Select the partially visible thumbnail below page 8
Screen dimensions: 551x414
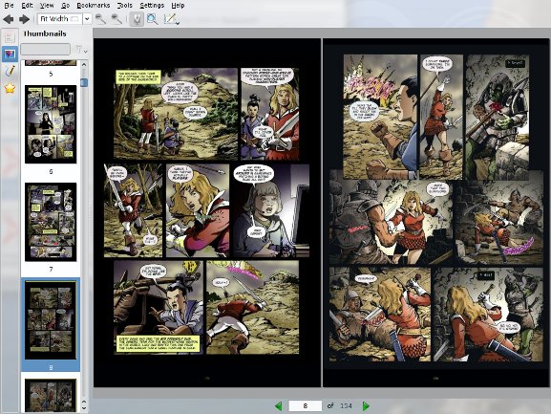[51, 396]
